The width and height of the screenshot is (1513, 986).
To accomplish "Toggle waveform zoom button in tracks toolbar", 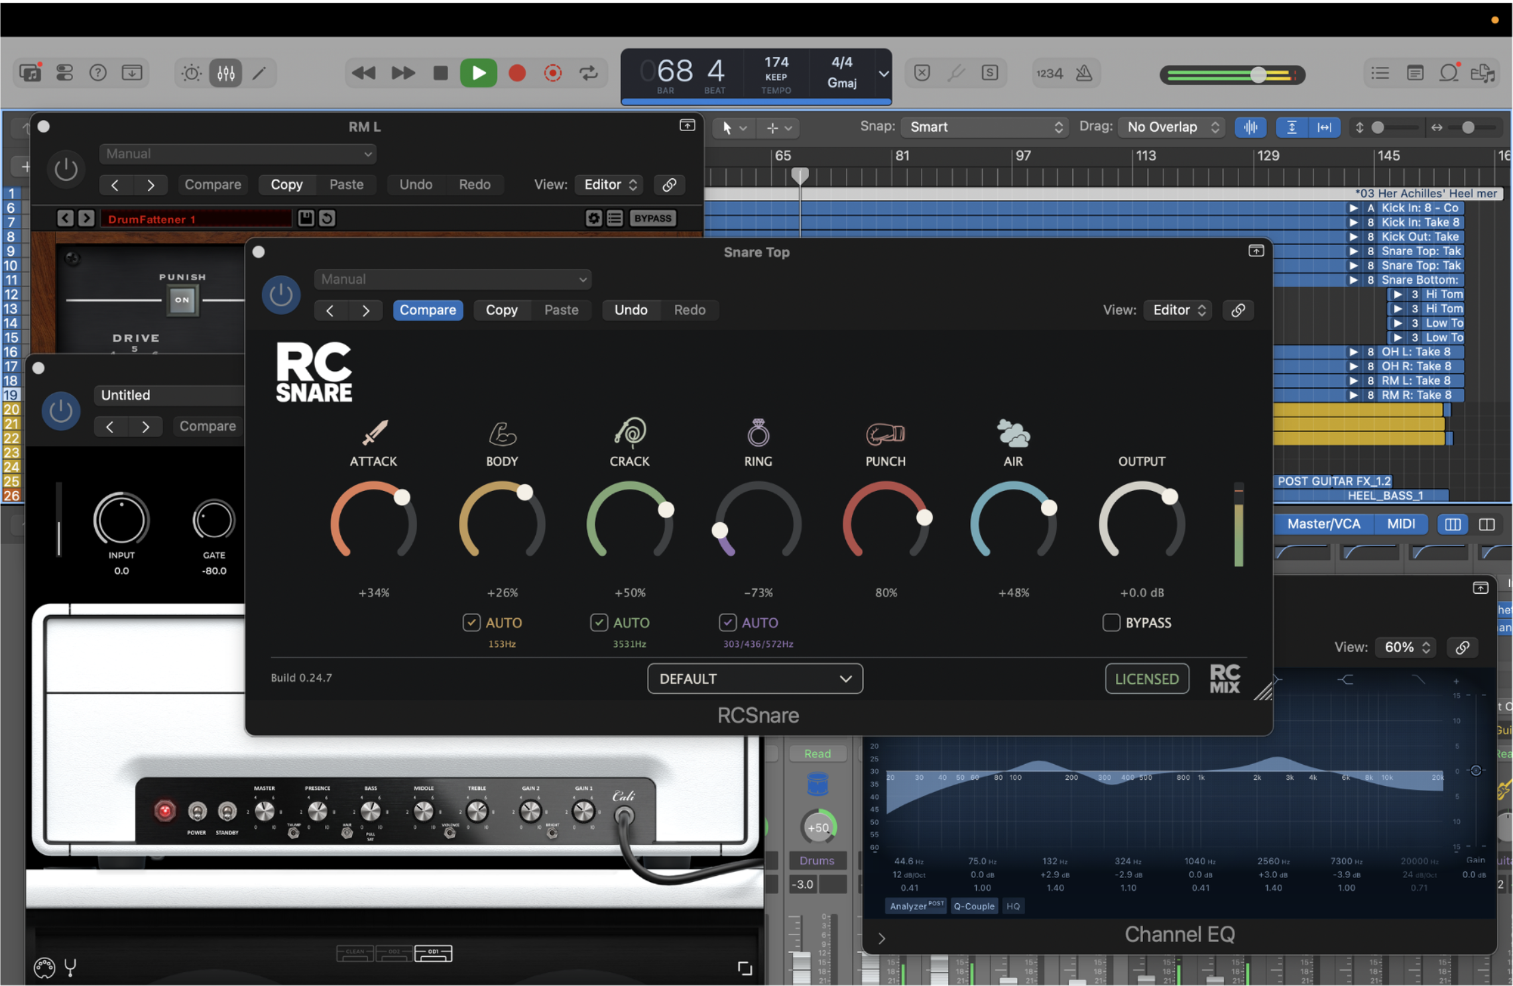I will click(x=1250, y=127).
